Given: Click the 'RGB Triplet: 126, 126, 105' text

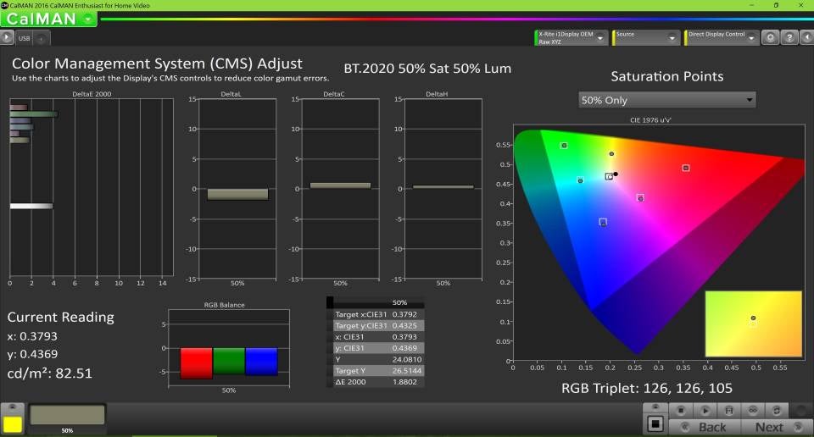Looking at the screenshot, I should coord(647,388).
